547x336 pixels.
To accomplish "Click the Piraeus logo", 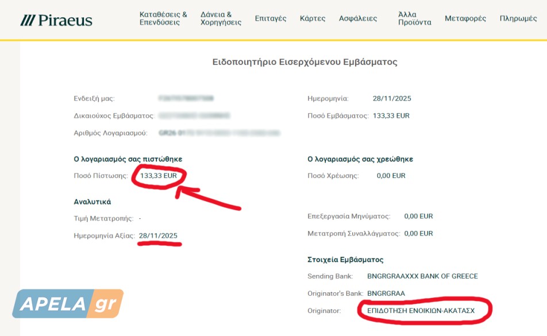I will point(56,20).
